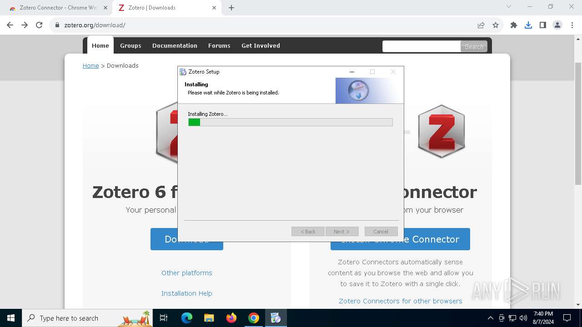Click the disabled Back button in setup
The height and width of the screenshot is (327, 582).
pyautogui.click(x=308, y=232)
